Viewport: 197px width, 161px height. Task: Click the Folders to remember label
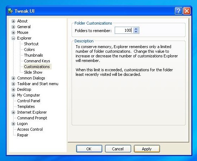click(x=93, y=31)
